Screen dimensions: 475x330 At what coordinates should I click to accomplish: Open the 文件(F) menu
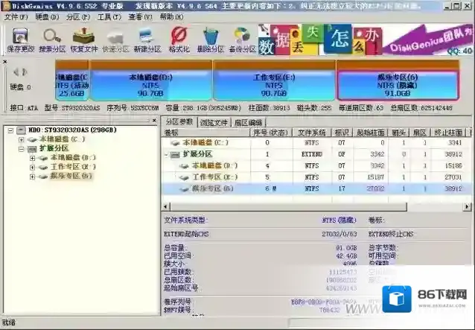tap(16, 17)
